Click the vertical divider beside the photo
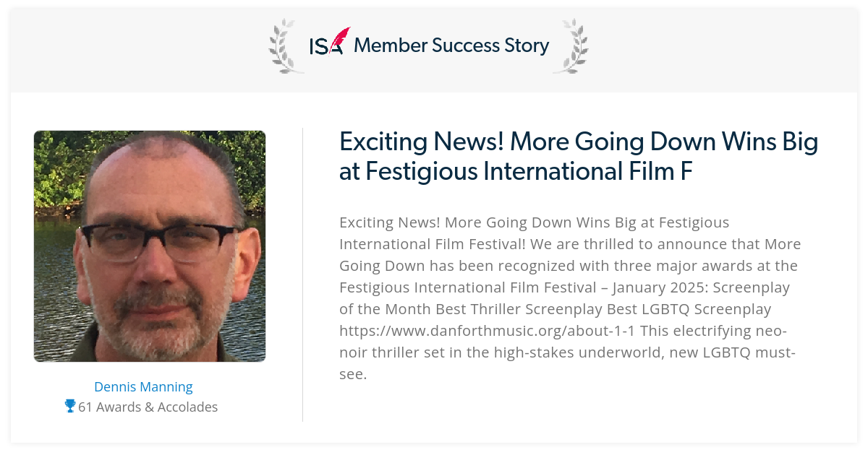 [302, 274]
